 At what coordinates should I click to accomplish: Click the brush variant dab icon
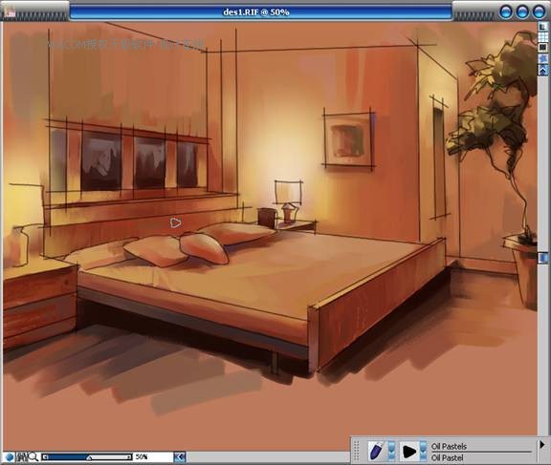pyautogui.click(x=408, y=451)
